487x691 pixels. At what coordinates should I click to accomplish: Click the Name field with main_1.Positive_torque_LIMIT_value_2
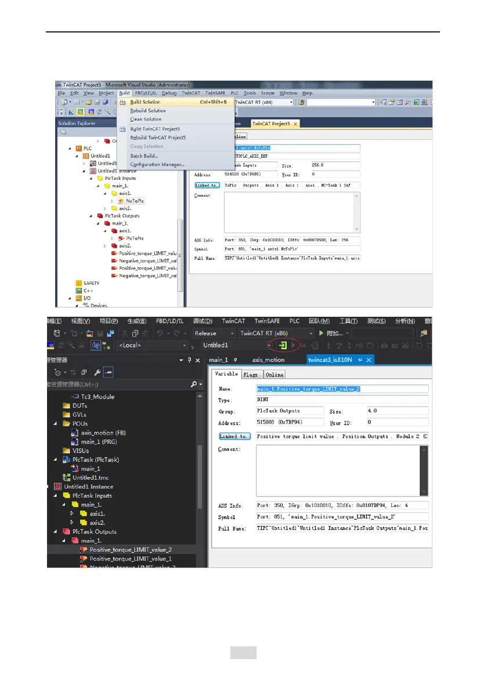tap(342, 389)
